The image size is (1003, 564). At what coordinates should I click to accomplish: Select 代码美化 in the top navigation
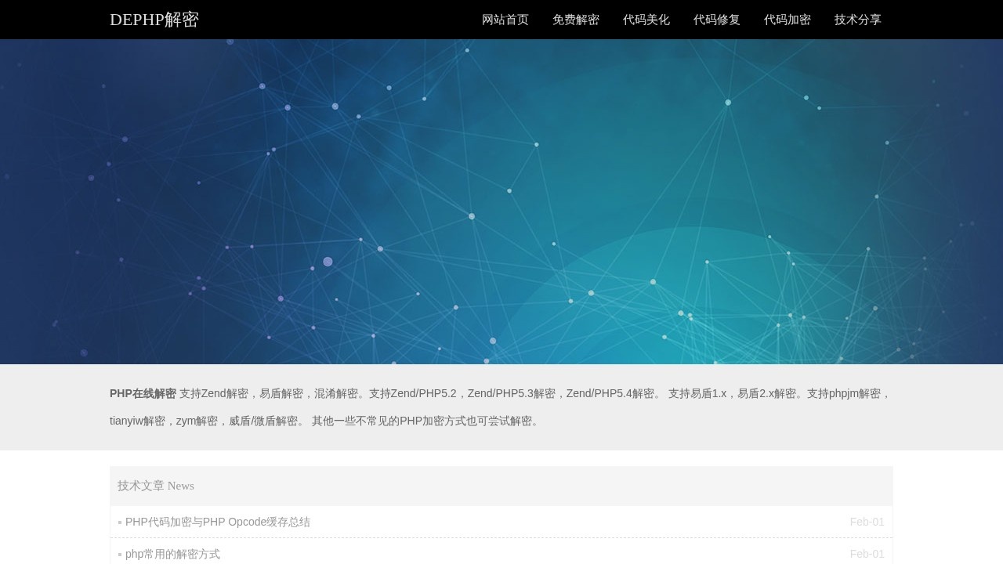[646, 20]
